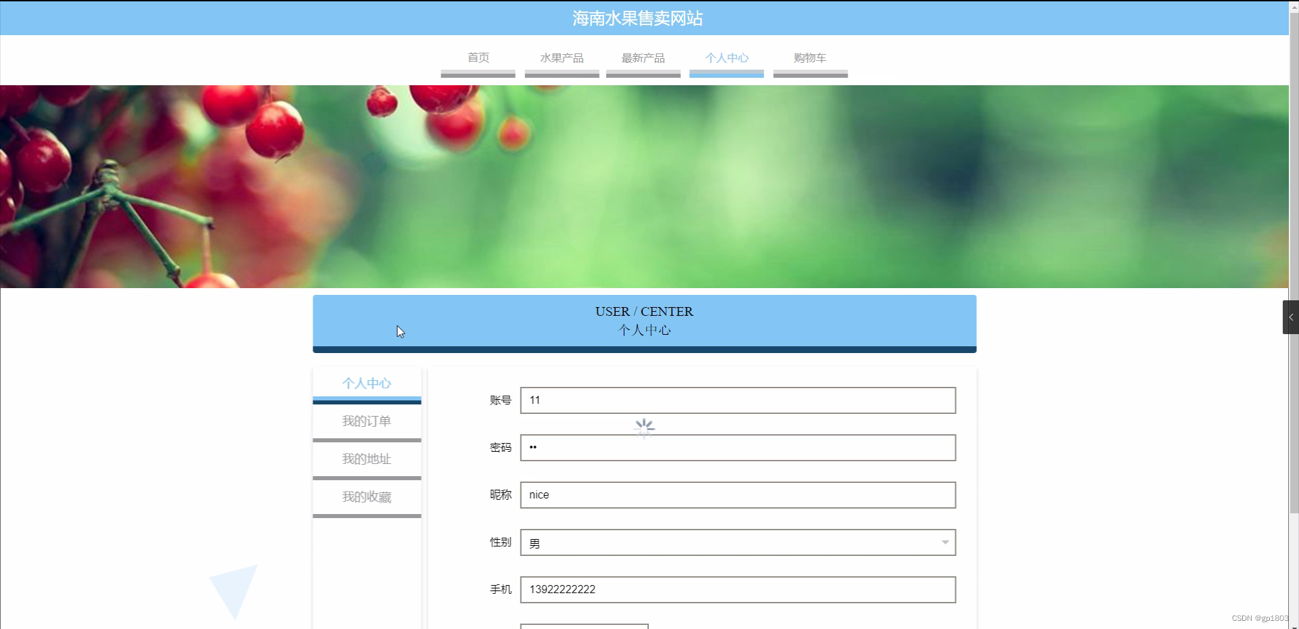The height and width of the screenshot is (629, 1299).
Task: Open the 最新产品 newest products tab
Action: (x=643, y=58)
